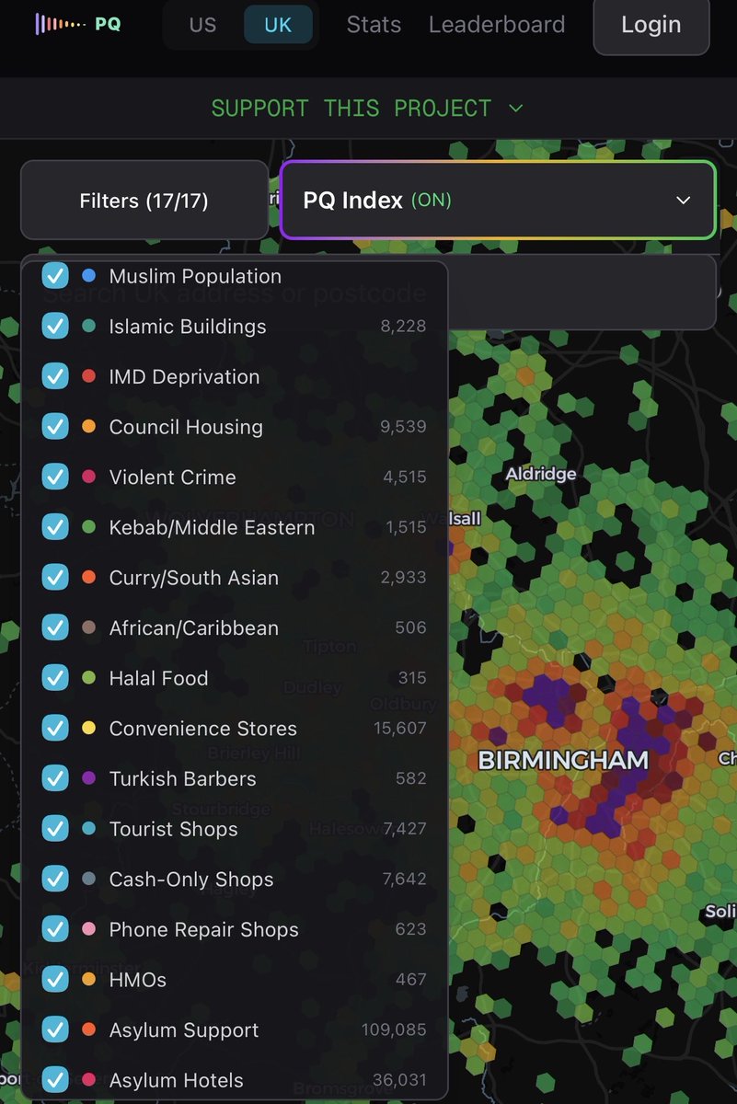Click the Tourist Shops label
The image size is (737, 1104).
coord(173,829)
